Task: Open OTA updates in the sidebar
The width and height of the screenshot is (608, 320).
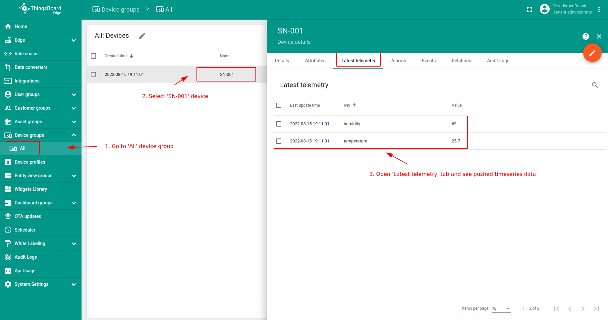Action: tap(40, 216)
